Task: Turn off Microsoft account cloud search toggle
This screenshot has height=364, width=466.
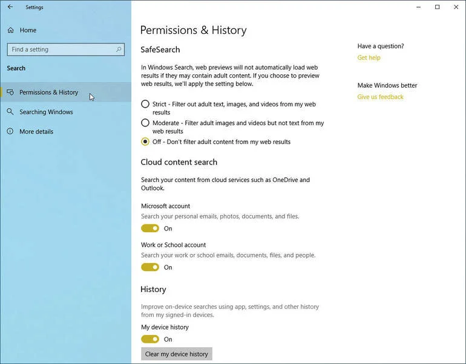Action: 150,229
